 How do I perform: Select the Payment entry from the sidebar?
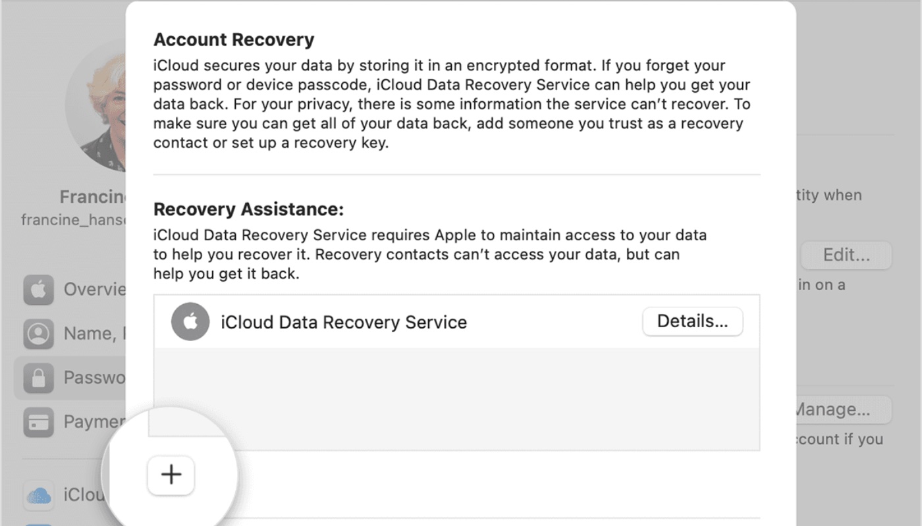[86, 421]
